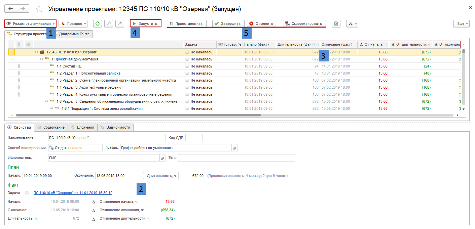Add to favorites with the star icon
The image size is (475, 229).
pos(39,9)
